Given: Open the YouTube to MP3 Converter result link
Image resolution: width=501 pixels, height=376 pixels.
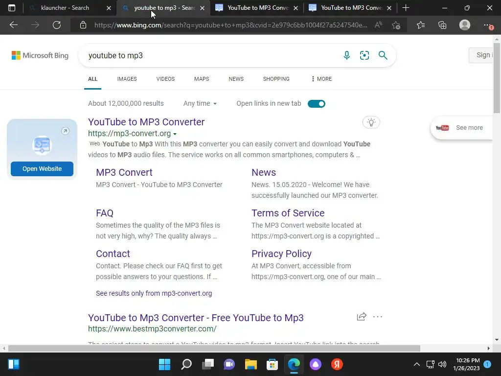Looking at the screenshot, I should point(146,122).
